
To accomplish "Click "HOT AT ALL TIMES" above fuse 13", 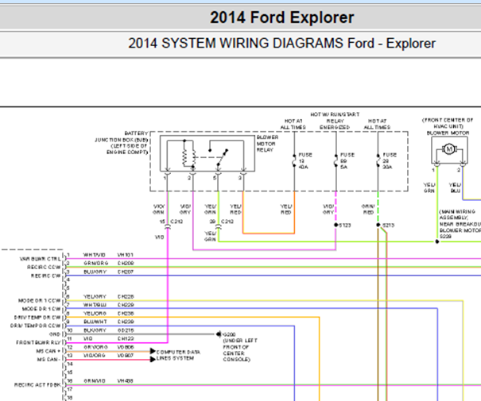I will pyautogui.click(x=293, y=124).
